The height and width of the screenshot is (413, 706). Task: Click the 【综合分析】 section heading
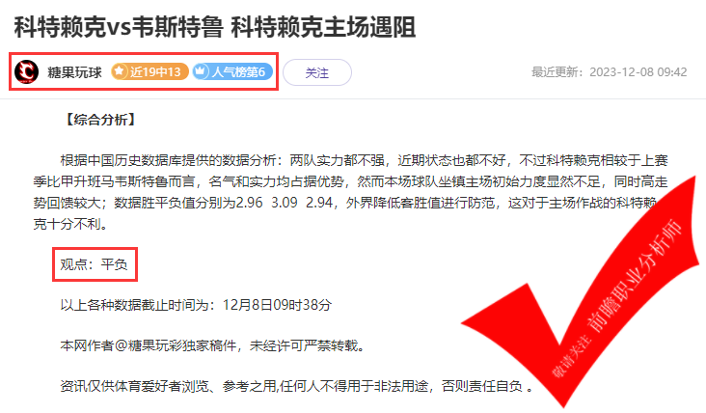100,120
